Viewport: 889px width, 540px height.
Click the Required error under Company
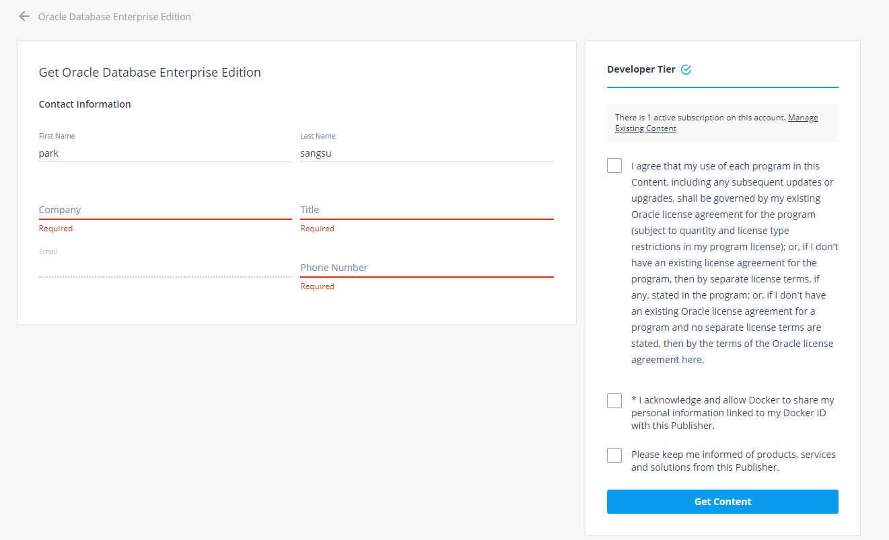(x=56, y=229)
